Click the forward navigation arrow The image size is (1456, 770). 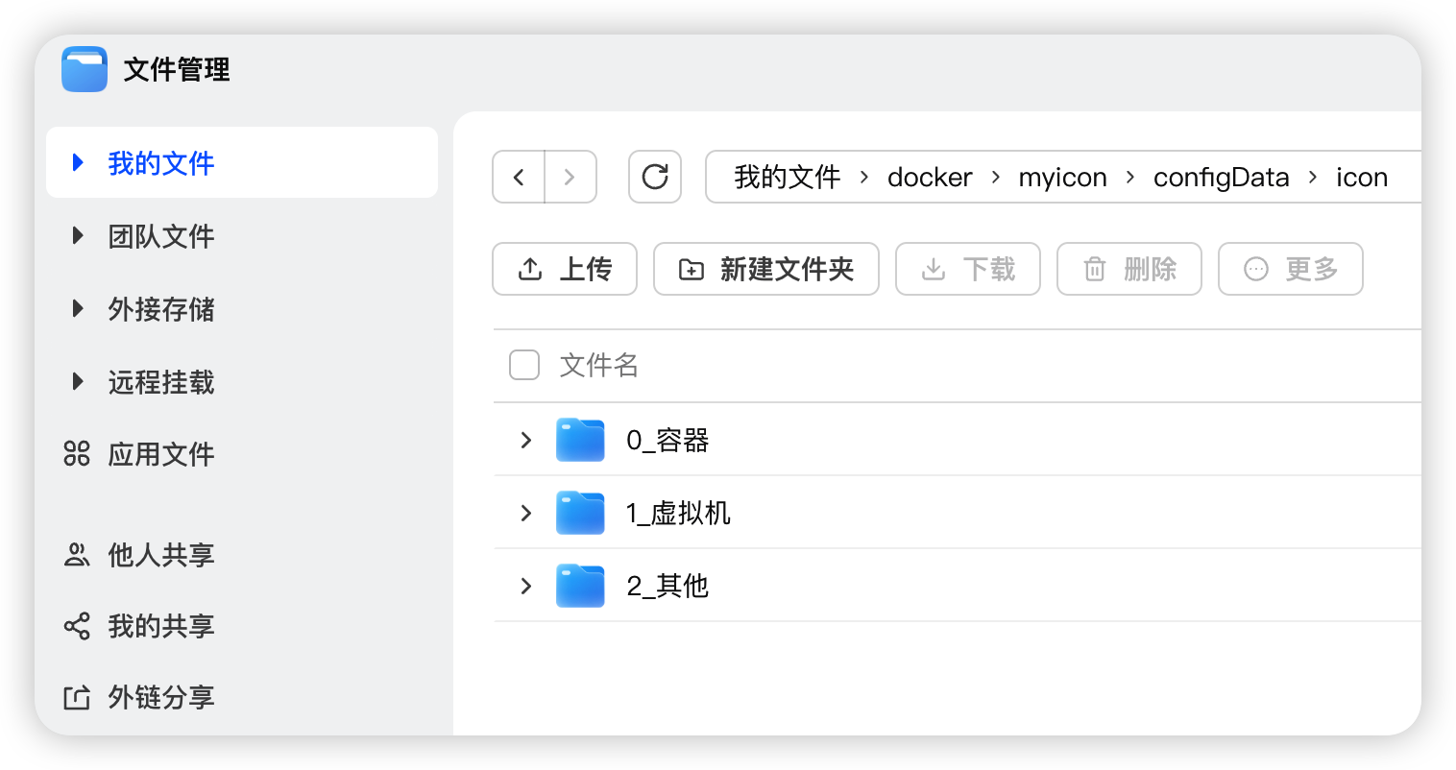[570, 178]
